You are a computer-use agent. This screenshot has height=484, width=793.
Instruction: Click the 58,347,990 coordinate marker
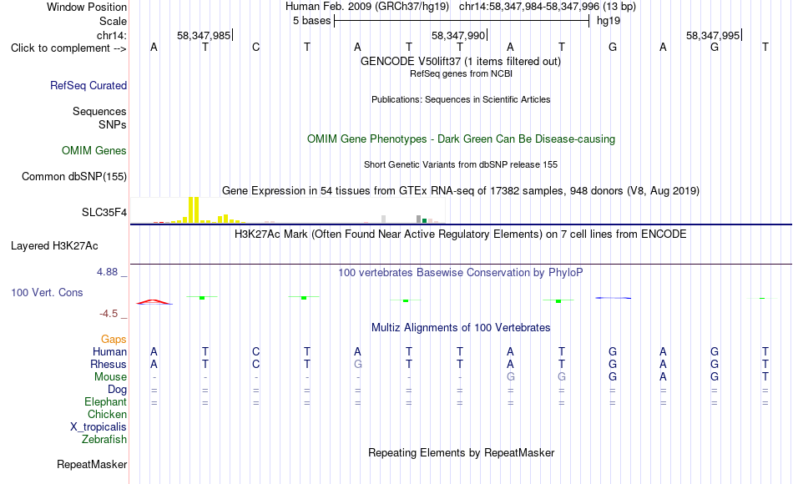[458, 35]
